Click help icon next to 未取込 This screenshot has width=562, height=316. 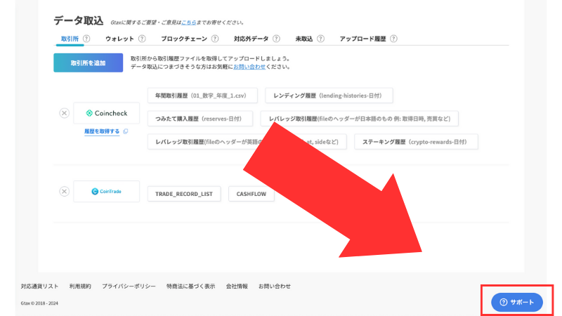coord(320,39)
